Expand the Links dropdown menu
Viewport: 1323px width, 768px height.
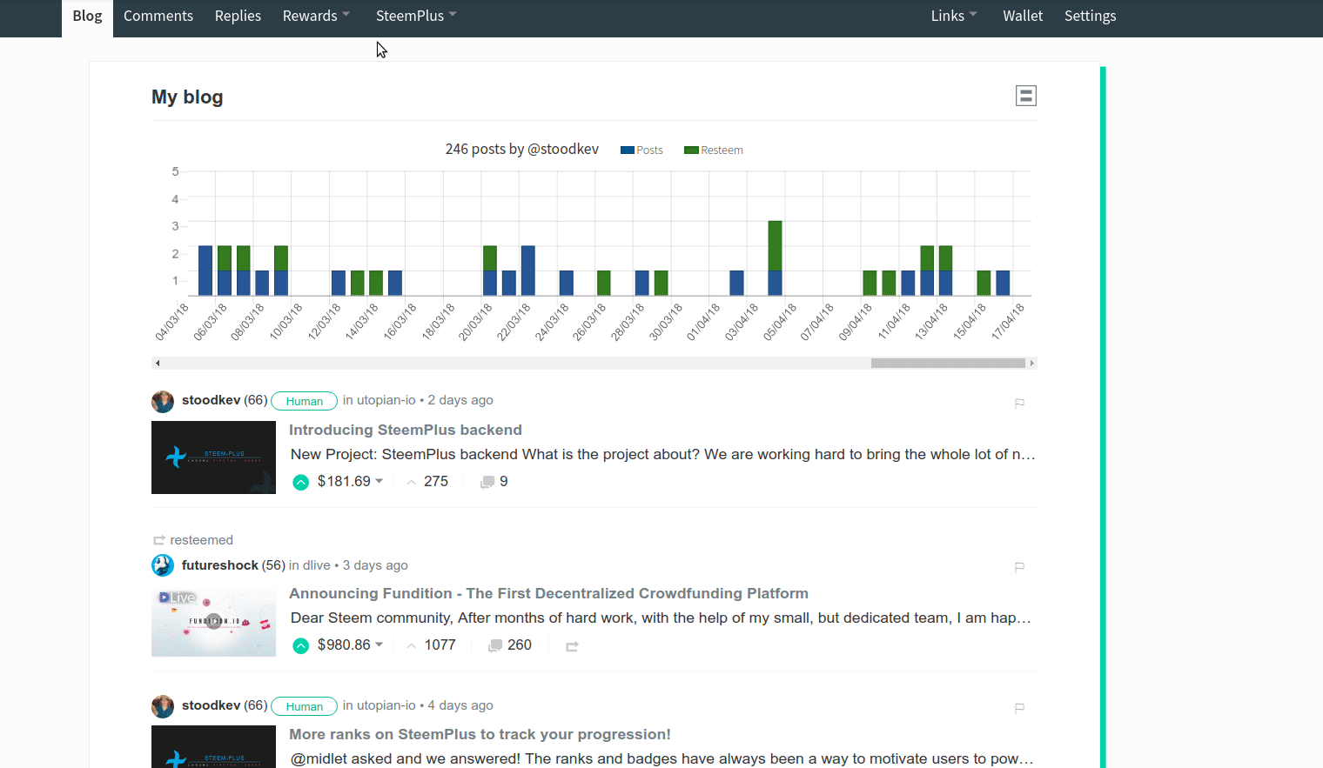(x=954, y=16)
